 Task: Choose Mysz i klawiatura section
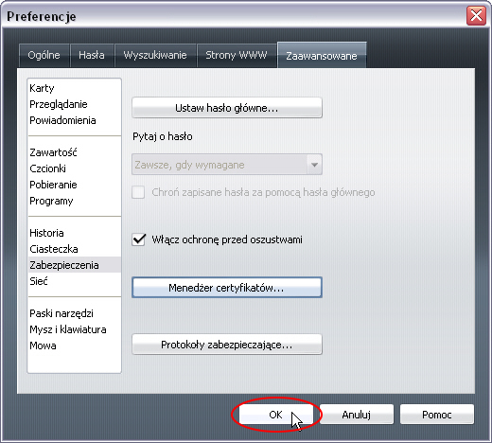coord(68,329)
